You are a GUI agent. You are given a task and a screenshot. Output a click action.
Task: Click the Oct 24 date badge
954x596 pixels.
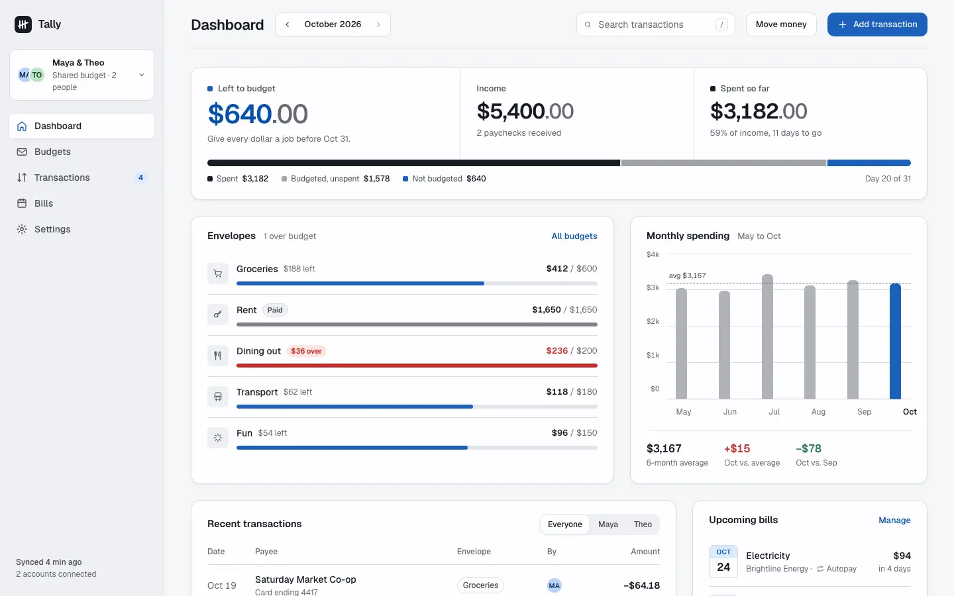[x=723, y=562]
